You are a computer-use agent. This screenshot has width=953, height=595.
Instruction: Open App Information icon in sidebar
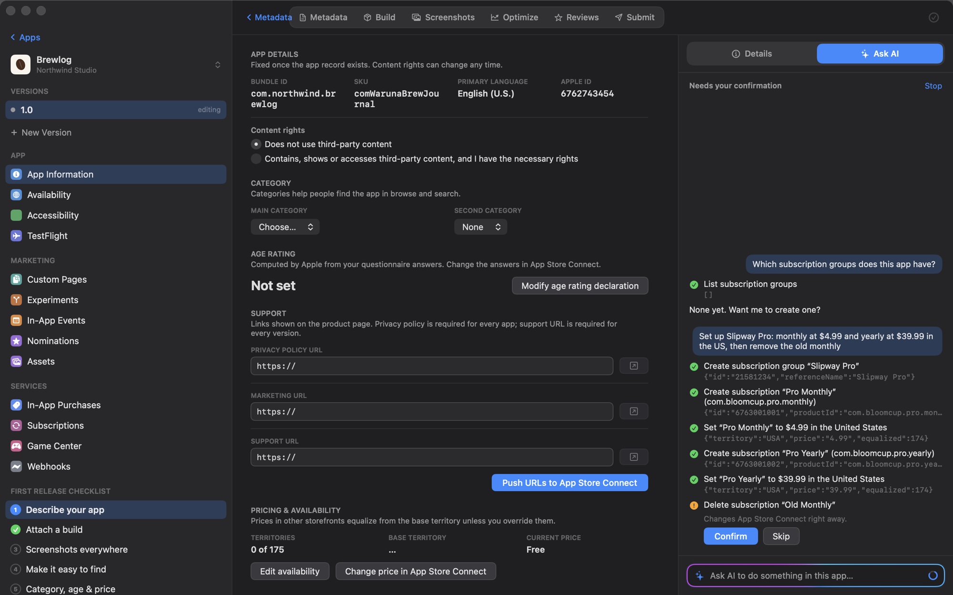click(16, 174)
